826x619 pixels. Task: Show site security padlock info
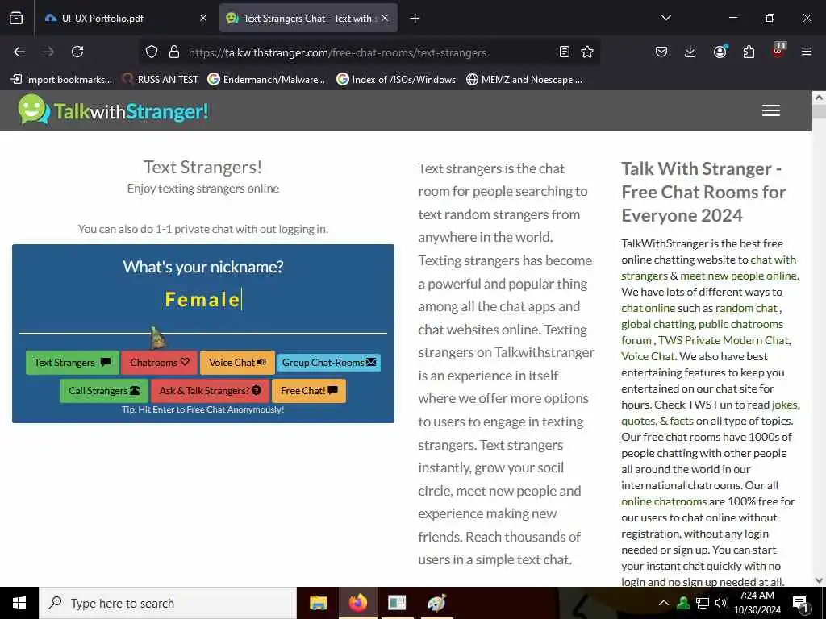point(174,52)
